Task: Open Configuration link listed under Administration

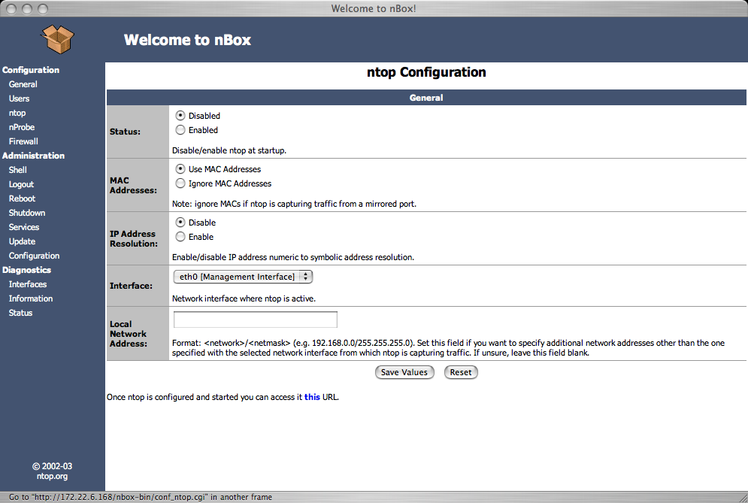Action: [34, 256]
